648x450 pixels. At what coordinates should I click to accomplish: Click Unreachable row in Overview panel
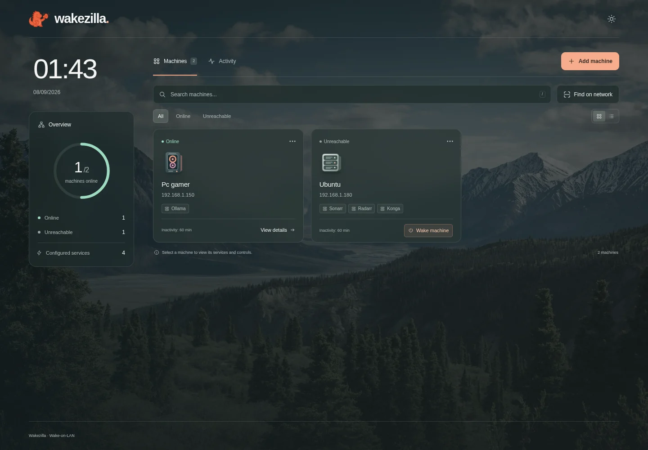[81, 232]
